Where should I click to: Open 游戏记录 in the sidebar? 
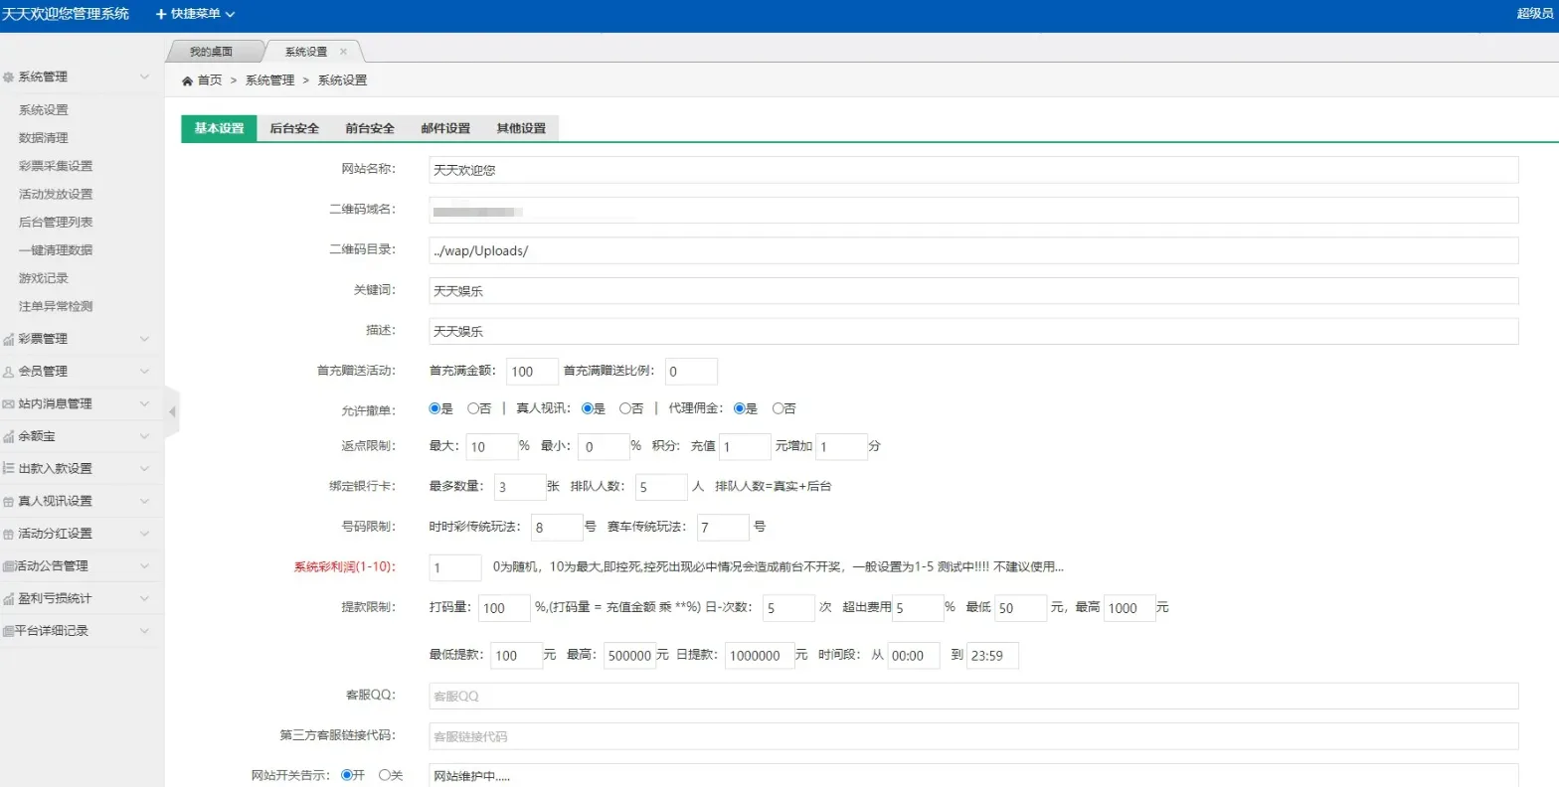tap(44, 278)
